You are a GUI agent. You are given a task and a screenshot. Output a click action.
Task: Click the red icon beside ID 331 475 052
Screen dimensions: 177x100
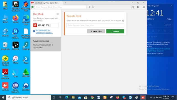tap(35, 25)
